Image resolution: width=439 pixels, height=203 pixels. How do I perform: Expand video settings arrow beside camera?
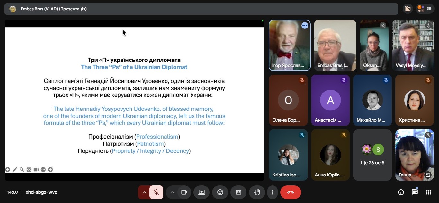click(172, 192)
